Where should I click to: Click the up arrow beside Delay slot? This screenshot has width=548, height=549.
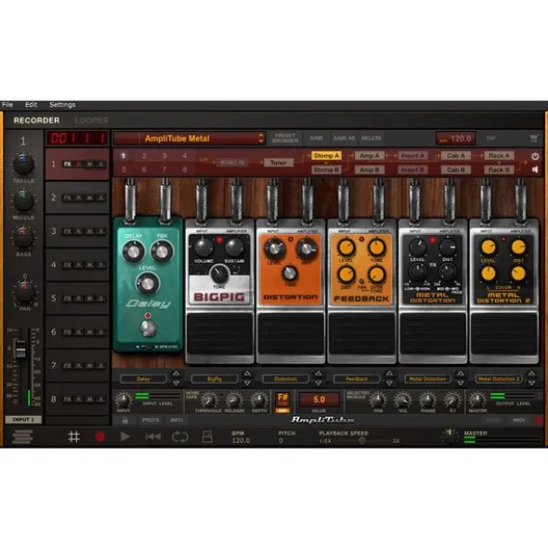click(176, 373)
